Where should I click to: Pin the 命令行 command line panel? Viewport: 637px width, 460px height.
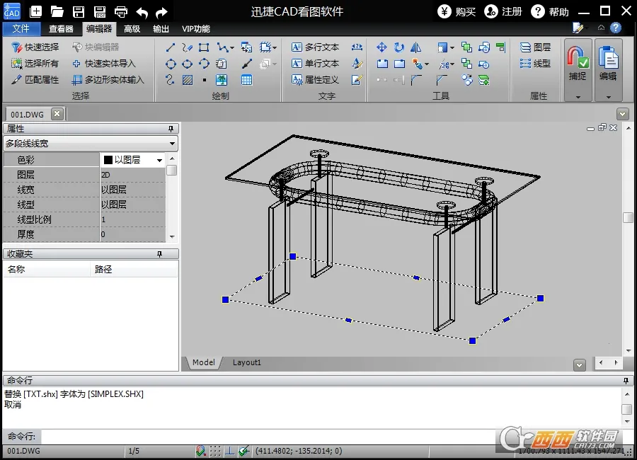tap(626, 380)
